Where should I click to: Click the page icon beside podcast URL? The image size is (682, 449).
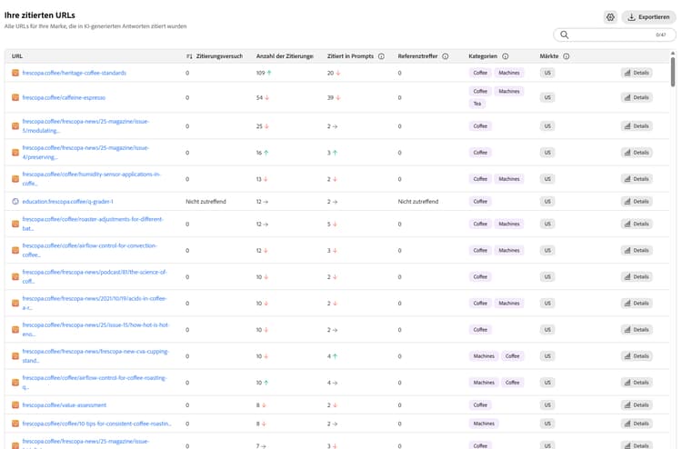click(15, 277)
